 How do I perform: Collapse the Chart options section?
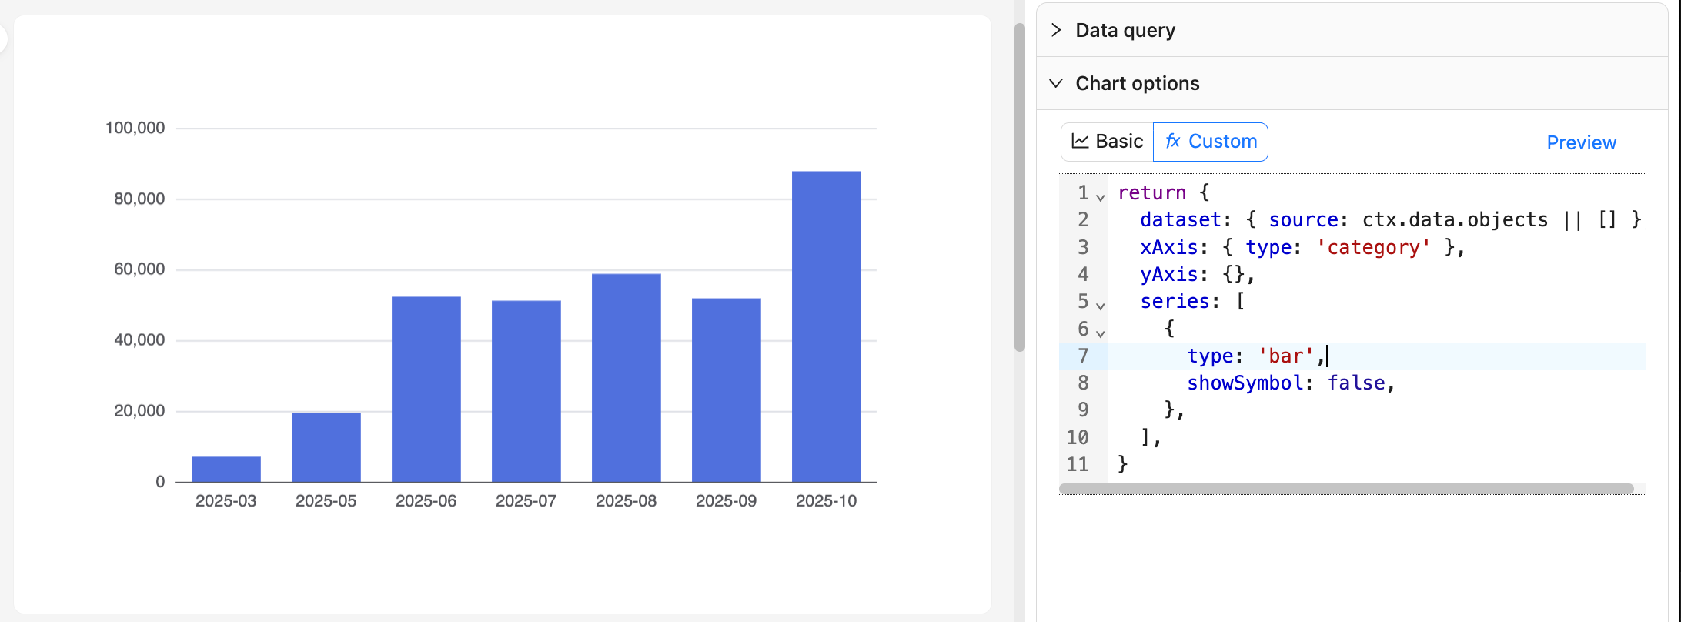tap(1057, 83)
